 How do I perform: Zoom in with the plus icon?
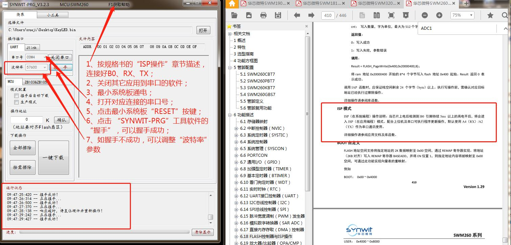coord(439,15)
